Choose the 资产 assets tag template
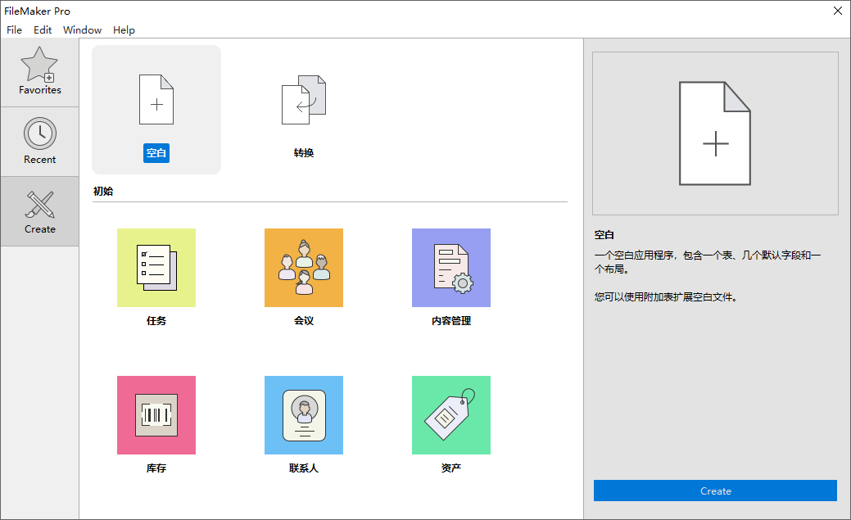851x520 pixels. click(451, 415)
